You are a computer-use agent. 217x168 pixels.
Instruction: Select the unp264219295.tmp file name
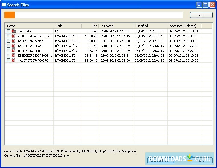30,41
